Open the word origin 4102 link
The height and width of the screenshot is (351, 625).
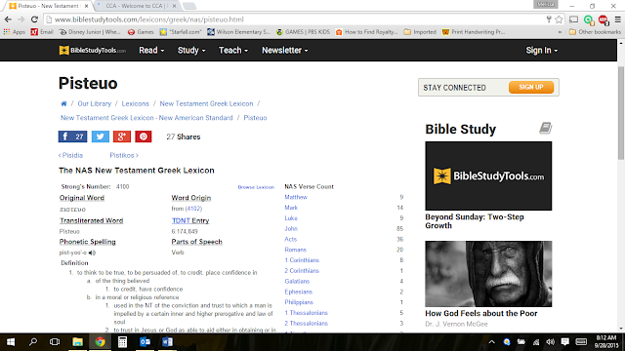(193, 209)
